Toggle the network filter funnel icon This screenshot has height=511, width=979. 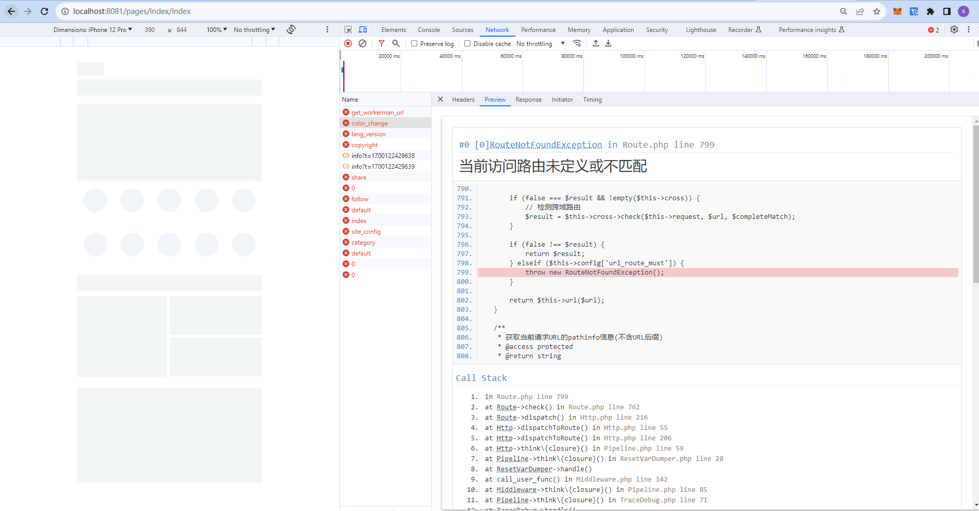pos(382,43)
